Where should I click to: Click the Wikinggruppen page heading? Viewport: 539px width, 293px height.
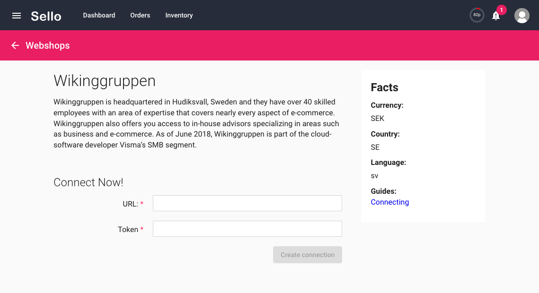pos(105,81)
